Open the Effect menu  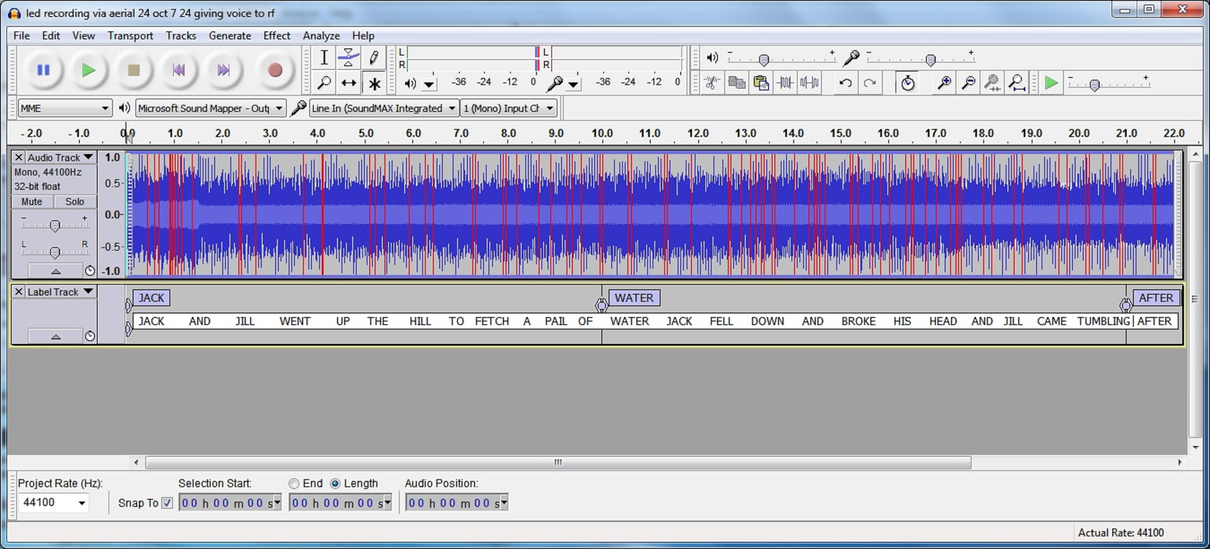(276, 36)
